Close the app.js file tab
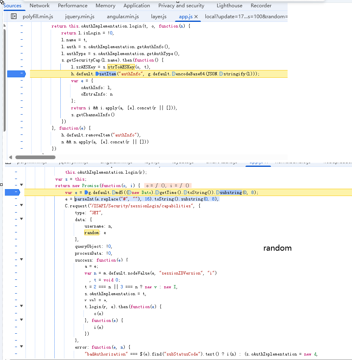 pos(196,17)
